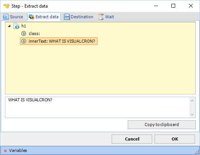Image resolution: width=200 pixels, height=155 pixels.
Task: Click the red Variables indicator icon
Action: pyautogui.click(x=5, y=151)
